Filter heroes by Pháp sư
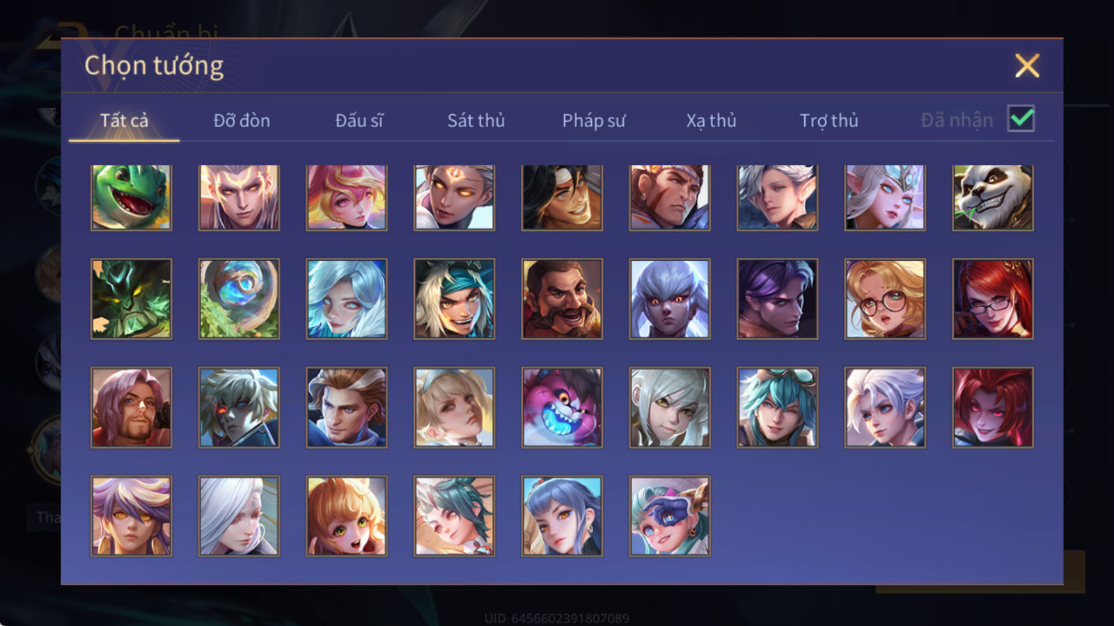This screenshot has width=1114, height=626. tap(593, 120)
